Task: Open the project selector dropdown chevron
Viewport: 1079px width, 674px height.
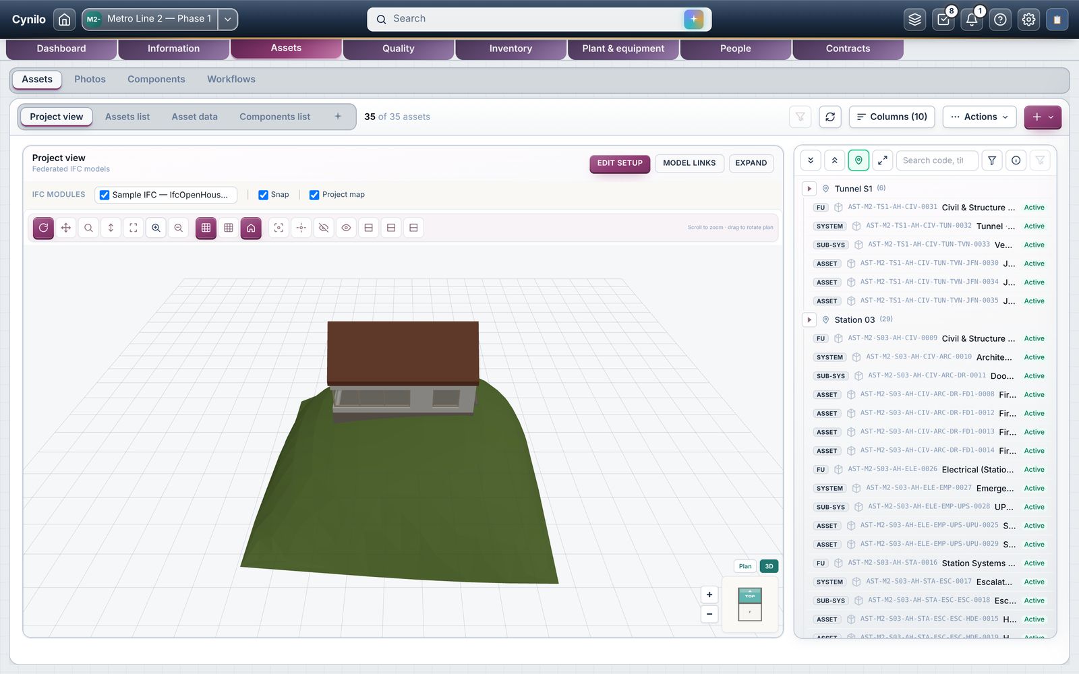Action: [228, 19]
